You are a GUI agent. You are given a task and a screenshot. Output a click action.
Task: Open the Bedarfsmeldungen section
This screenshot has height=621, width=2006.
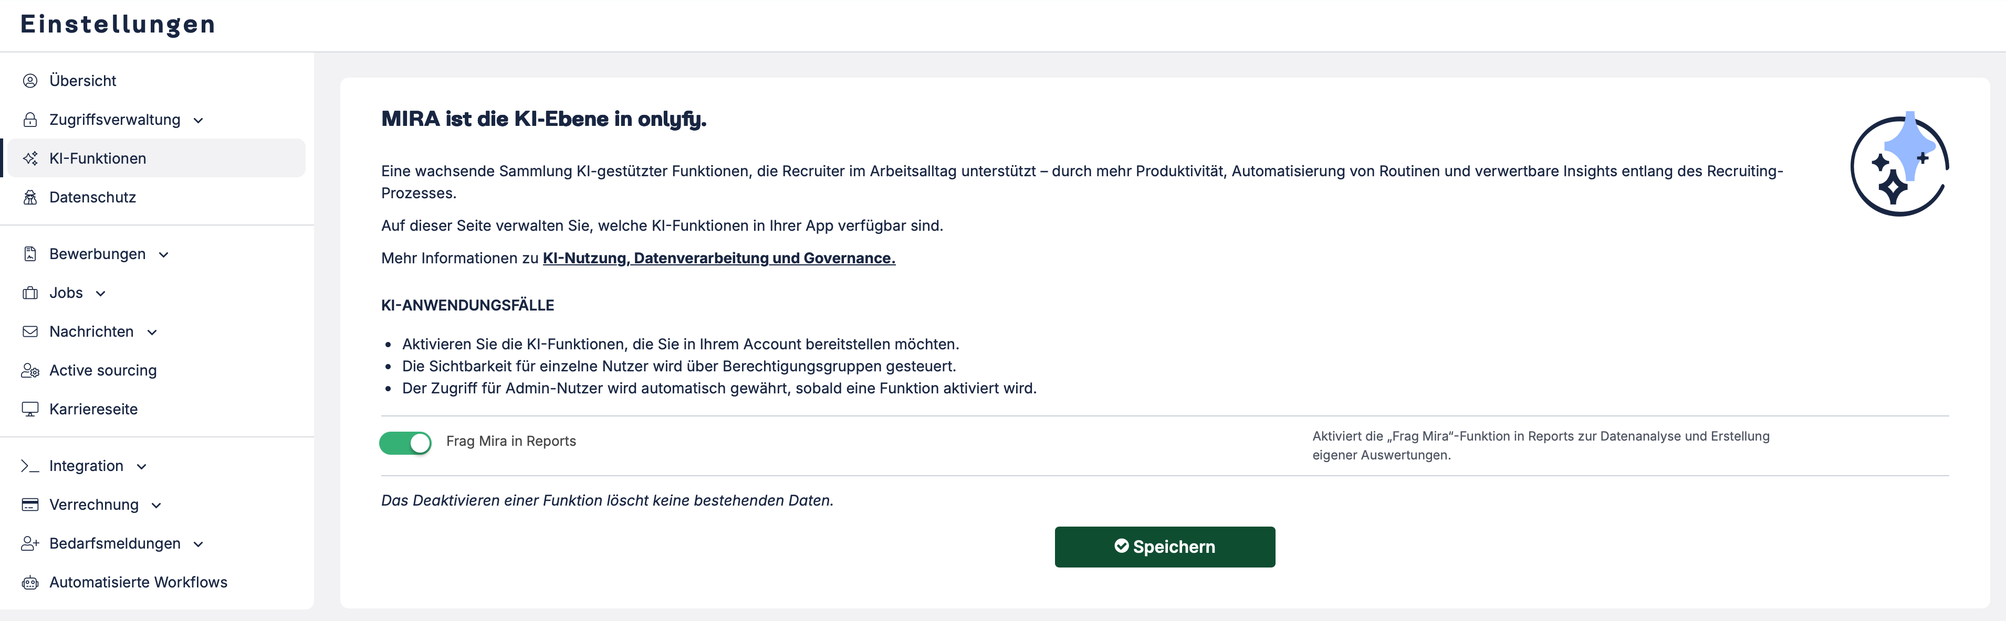pyautogui.click(x=198, y=545)
